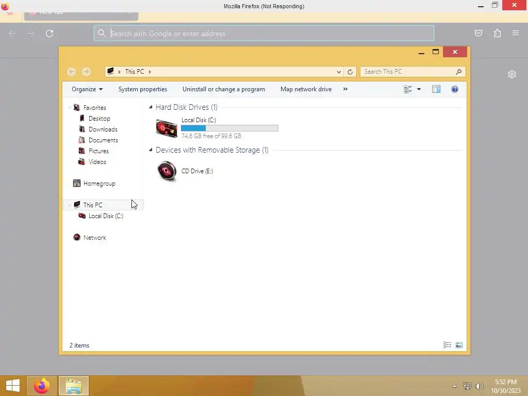
Task: Open Explorer help question mark icon
Action: click(x=455, y=89)
